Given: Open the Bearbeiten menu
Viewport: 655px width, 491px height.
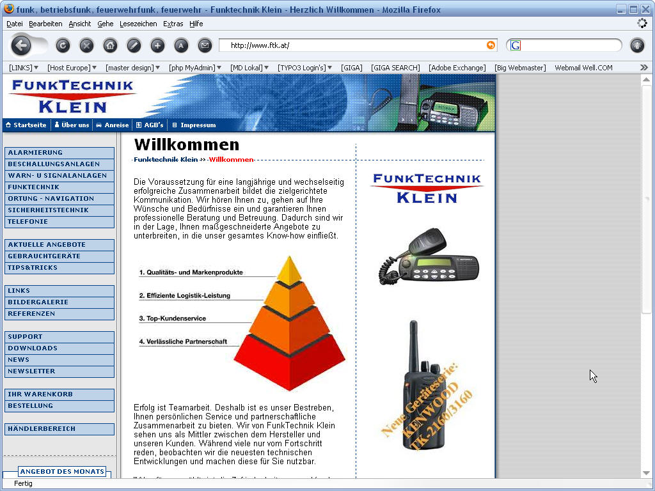Looking at the screenshot, I should [x=45, y=24].
